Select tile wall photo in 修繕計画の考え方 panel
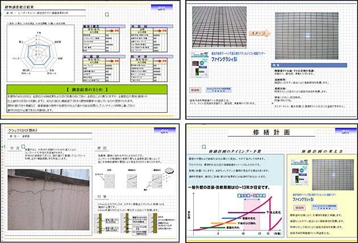The width and height of the screenshot is (358, 243). [x=333, y=174]
